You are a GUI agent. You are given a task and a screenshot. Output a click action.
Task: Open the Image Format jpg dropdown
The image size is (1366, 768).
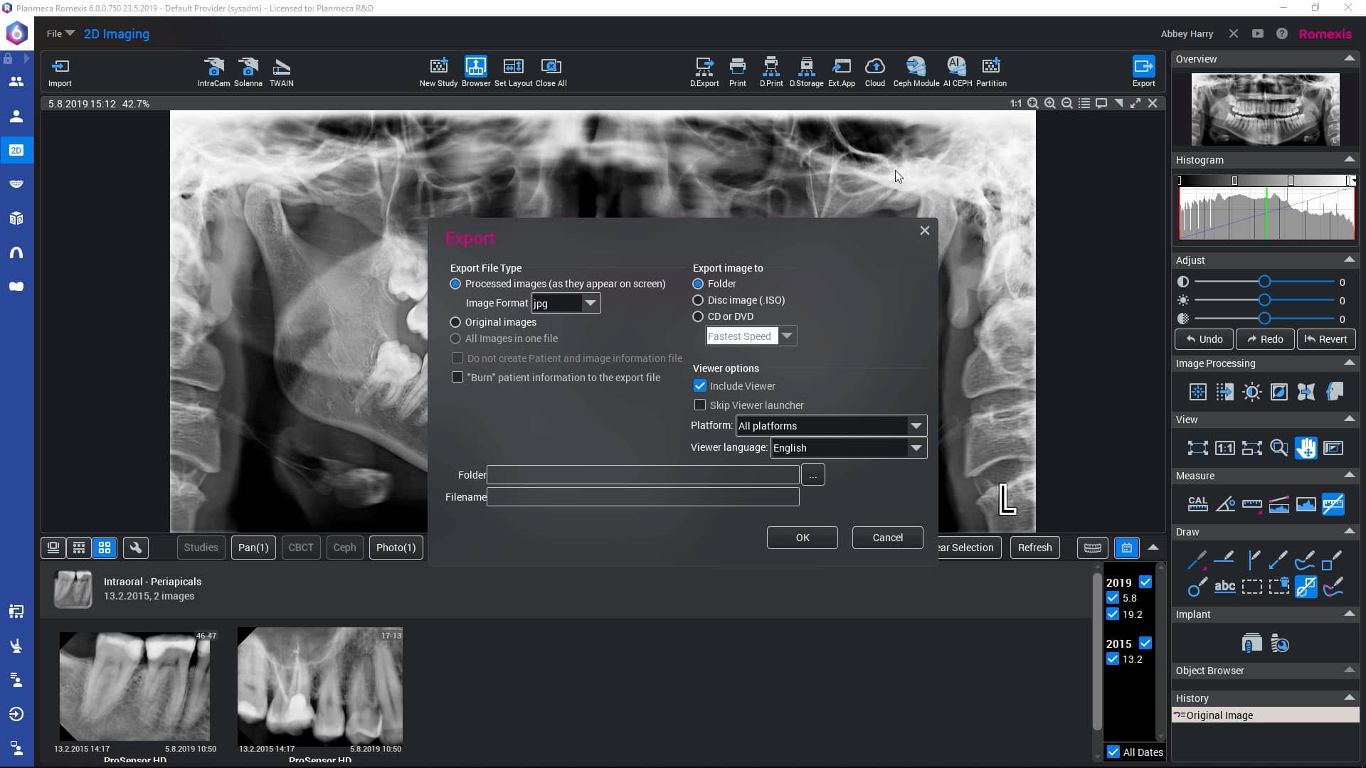(x=590, y=303)
